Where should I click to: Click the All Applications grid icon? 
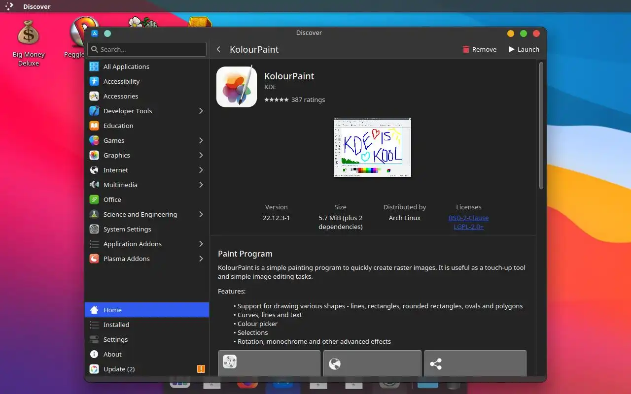click(94, 66)
